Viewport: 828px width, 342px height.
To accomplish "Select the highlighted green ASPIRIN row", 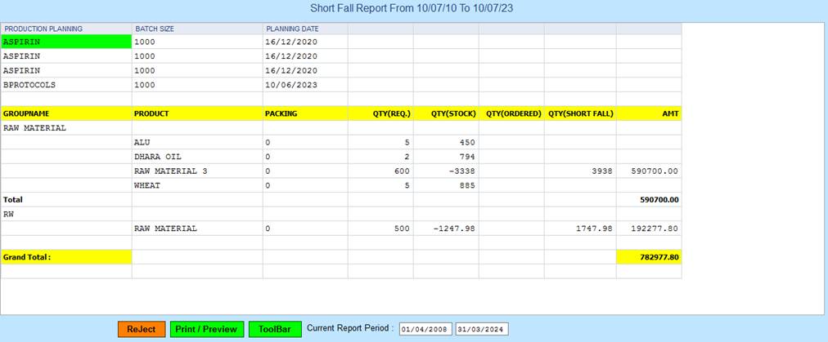I will click(66, 42).
